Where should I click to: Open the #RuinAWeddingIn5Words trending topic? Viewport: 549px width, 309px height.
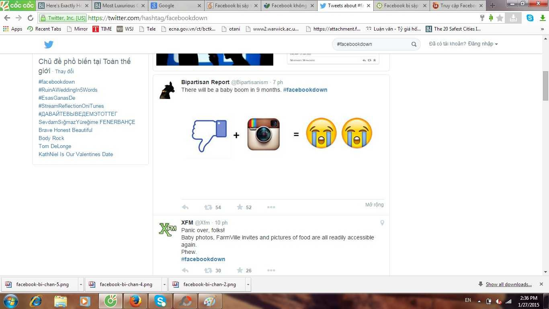[68, 90]
